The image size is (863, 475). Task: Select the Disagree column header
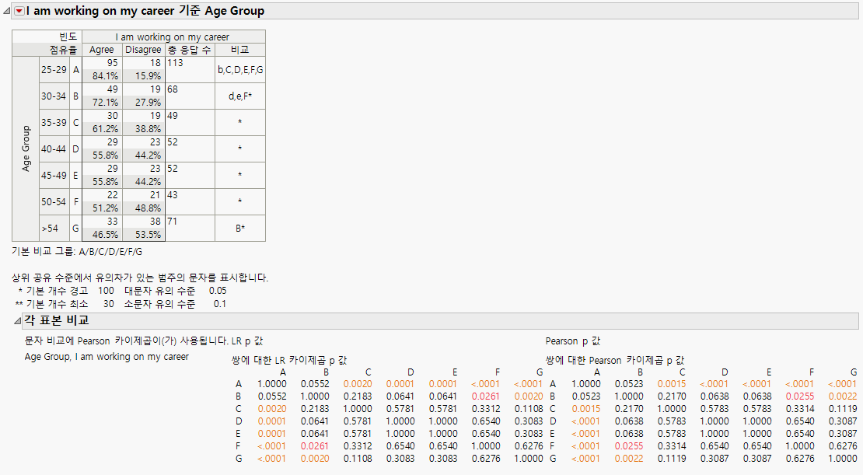pyautogui.click(x=144, y=49)
